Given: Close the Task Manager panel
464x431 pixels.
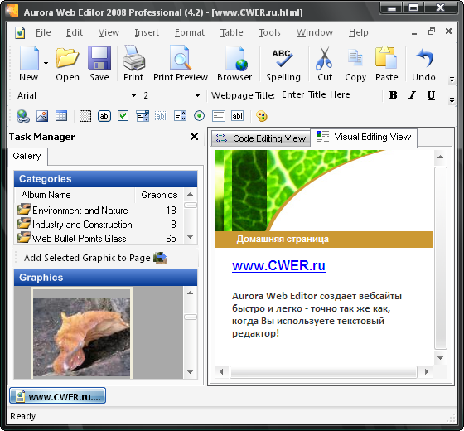Looking at the screenshot, I should click(x=194, y=137).
